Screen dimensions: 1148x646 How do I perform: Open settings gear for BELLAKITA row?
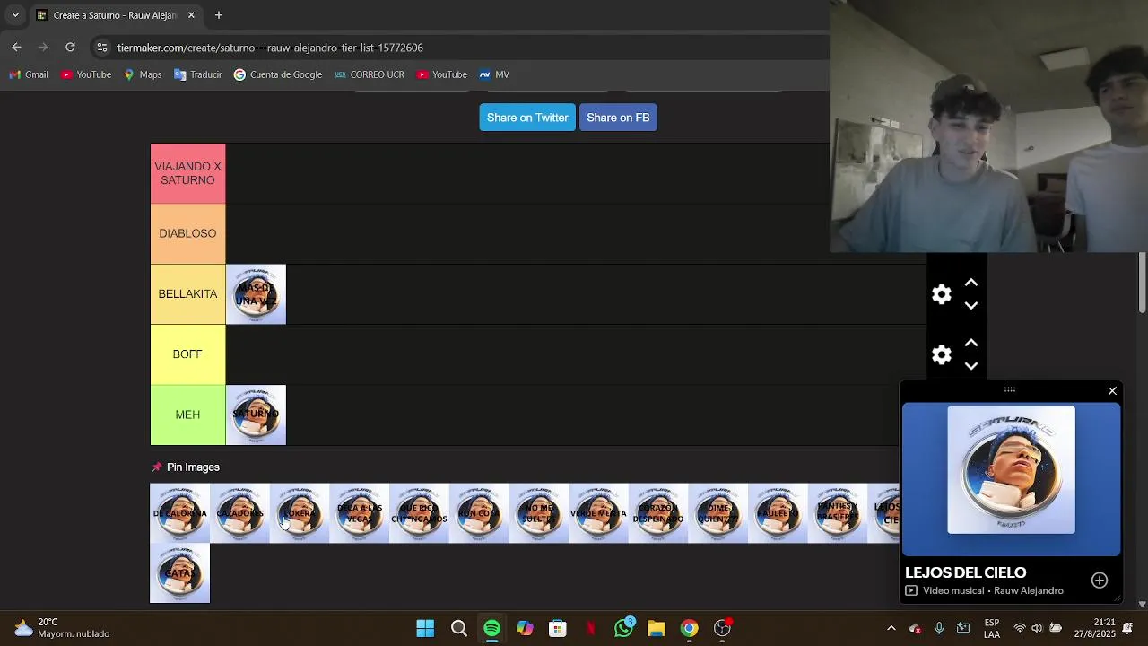click(941, 294)
